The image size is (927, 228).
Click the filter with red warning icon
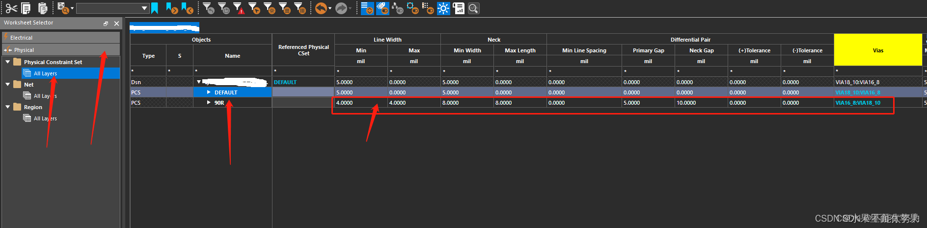coord(239,8)
